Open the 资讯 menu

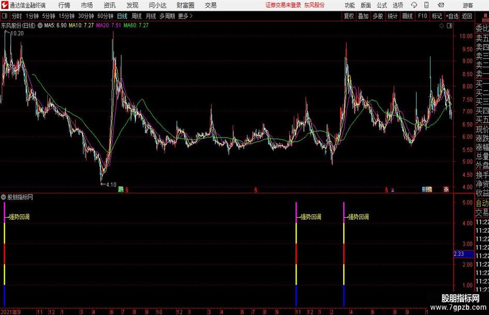110,5
